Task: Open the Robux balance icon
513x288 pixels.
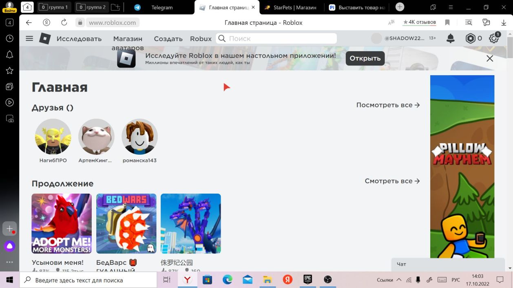Action: (471, 39)
